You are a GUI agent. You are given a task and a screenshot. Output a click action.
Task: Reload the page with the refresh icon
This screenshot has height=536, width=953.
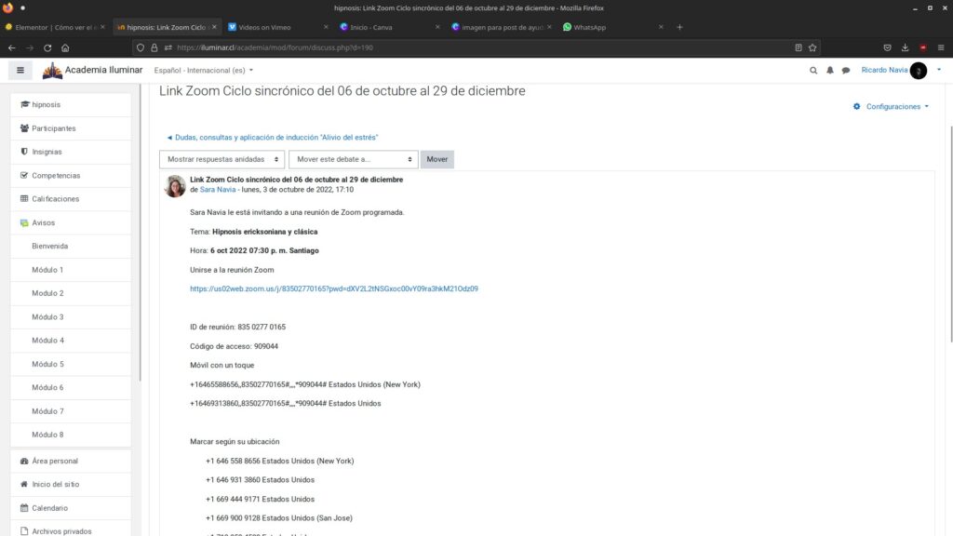(47, 47)
